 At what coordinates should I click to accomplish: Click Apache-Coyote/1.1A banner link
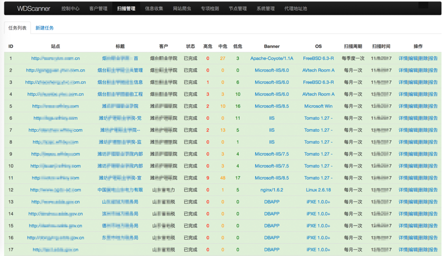[x=272, y=58]
